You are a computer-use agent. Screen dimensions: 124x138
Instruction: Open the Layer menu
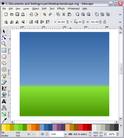[x=26, y=9]
